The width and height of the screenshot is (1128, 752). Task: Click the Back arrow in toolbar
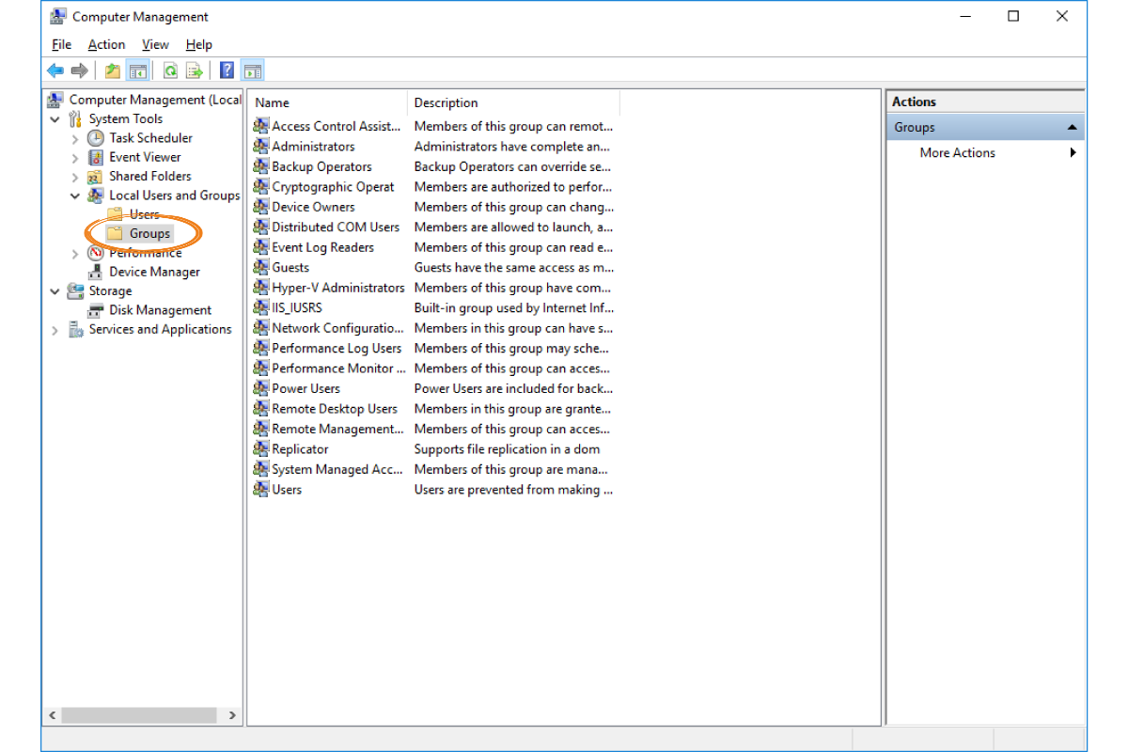(55, 70)
